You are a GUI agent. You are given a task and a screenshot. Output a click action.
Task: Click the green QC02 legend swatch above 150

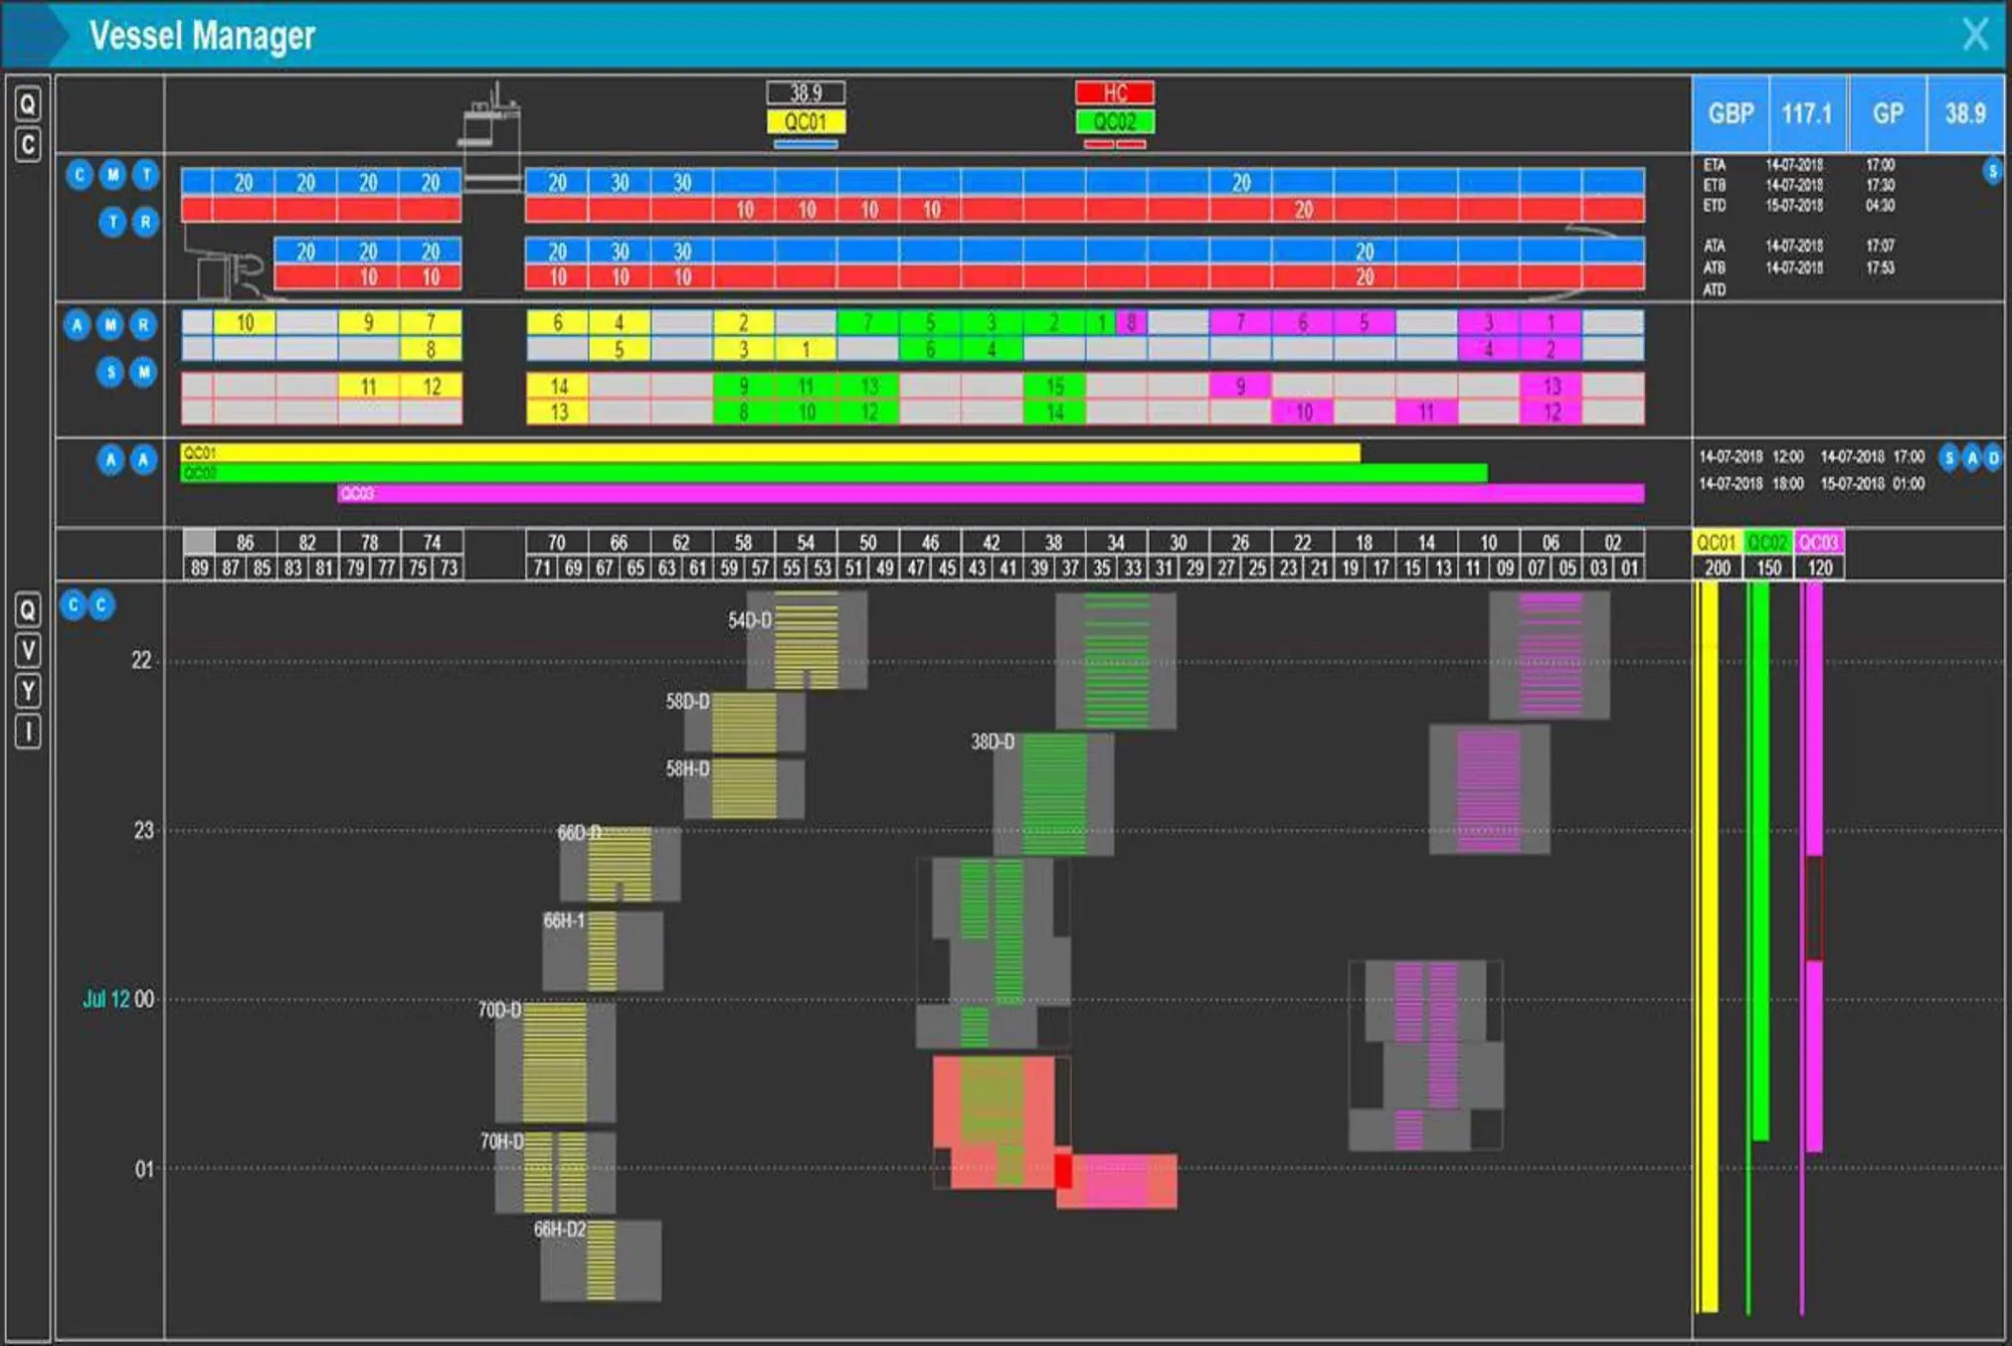click(1767, 542)
